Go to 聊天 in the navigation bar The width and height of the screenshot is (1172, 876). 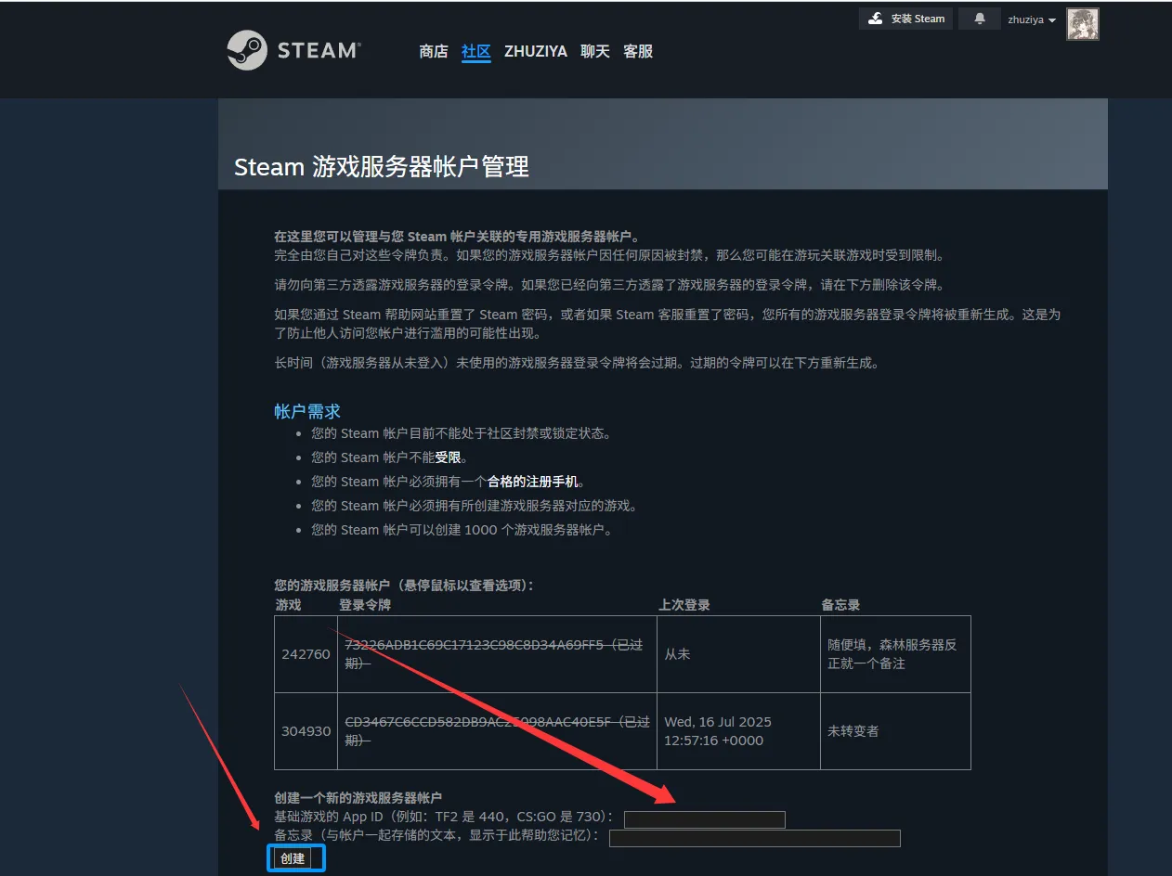[595, 52]
